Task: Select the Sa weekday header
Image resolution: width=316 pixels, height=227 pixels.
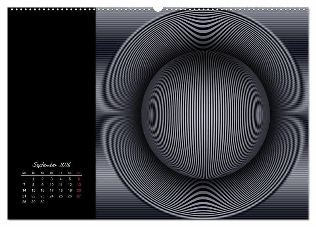Action: tap(70, 173)
